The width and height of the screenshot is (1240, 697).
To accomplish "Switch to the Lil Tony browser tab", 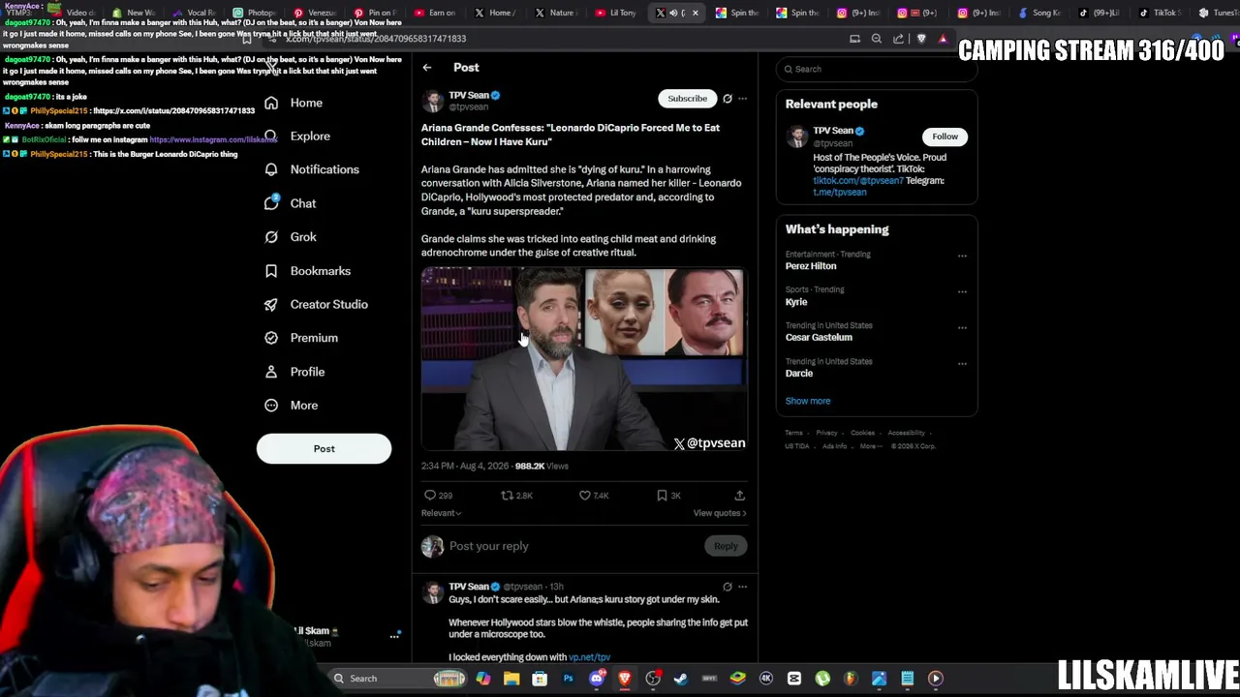I will [x=616, y=13].
